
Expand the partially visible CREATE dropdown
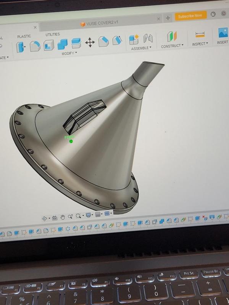[4, 58]
